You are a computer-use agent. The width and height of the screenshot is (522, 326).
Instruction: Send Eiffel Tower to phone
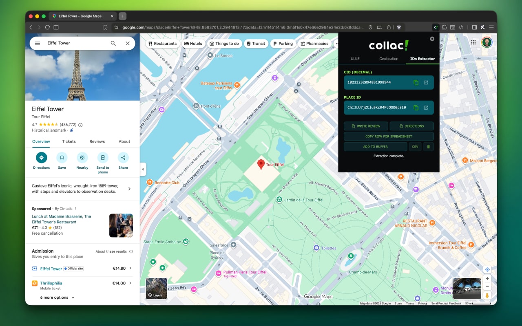pos(103,157)
